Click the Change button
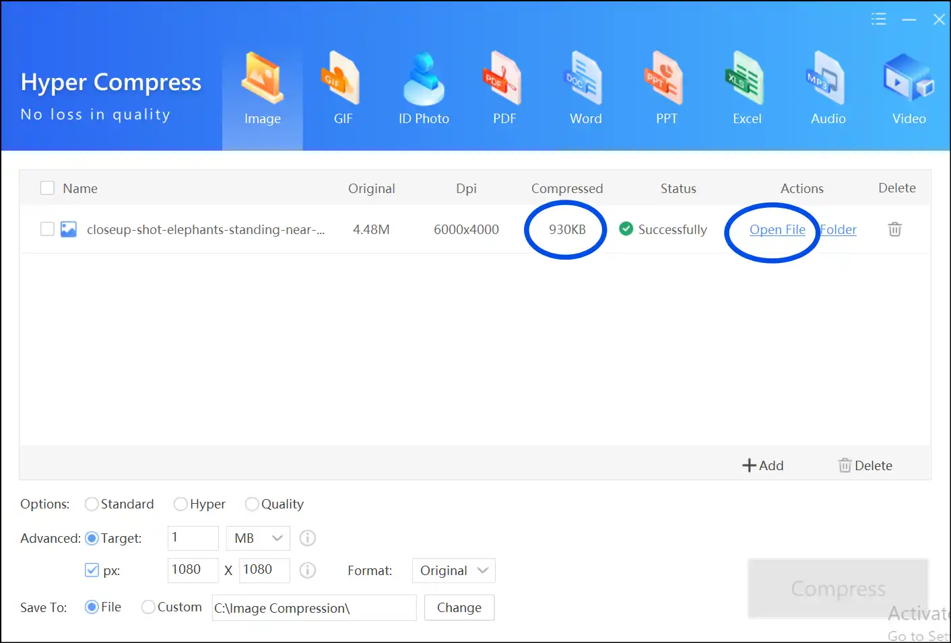 point(459,608)
